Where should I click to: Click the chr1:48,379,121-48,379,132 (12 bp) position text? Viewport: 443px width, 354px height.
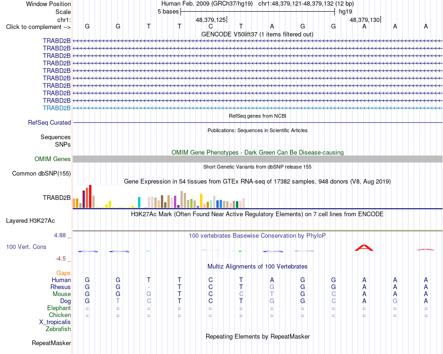click(x=306, y=4)
